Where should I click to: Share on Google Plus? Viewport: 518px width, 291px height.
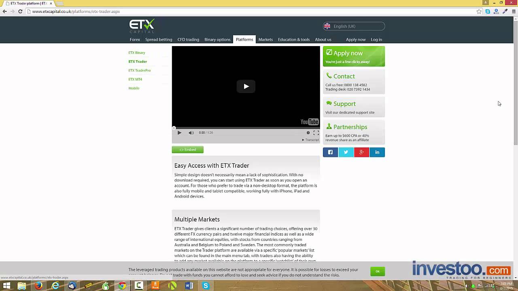361,152
